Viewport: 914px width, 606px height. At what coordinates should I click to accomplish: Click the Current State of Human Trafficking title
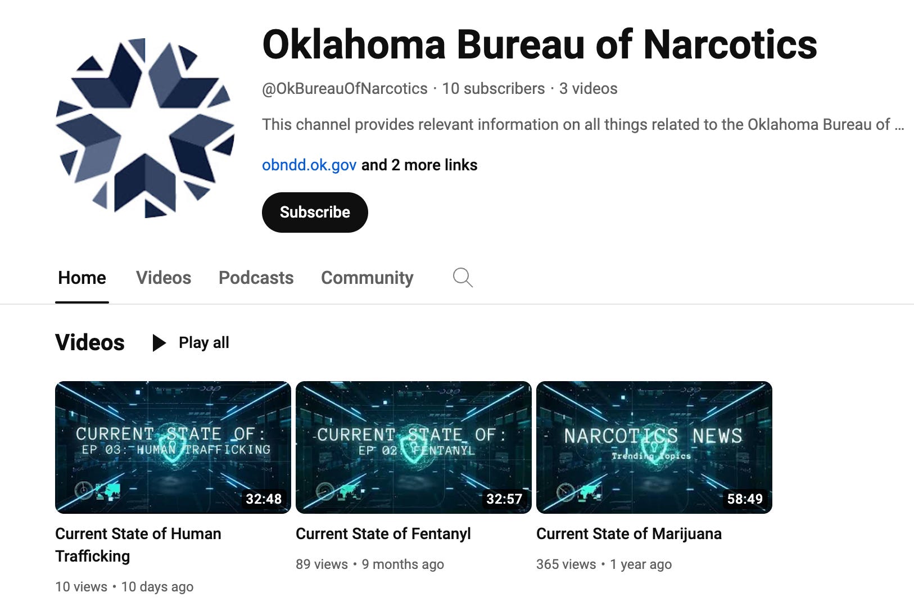tap(138, 545)
